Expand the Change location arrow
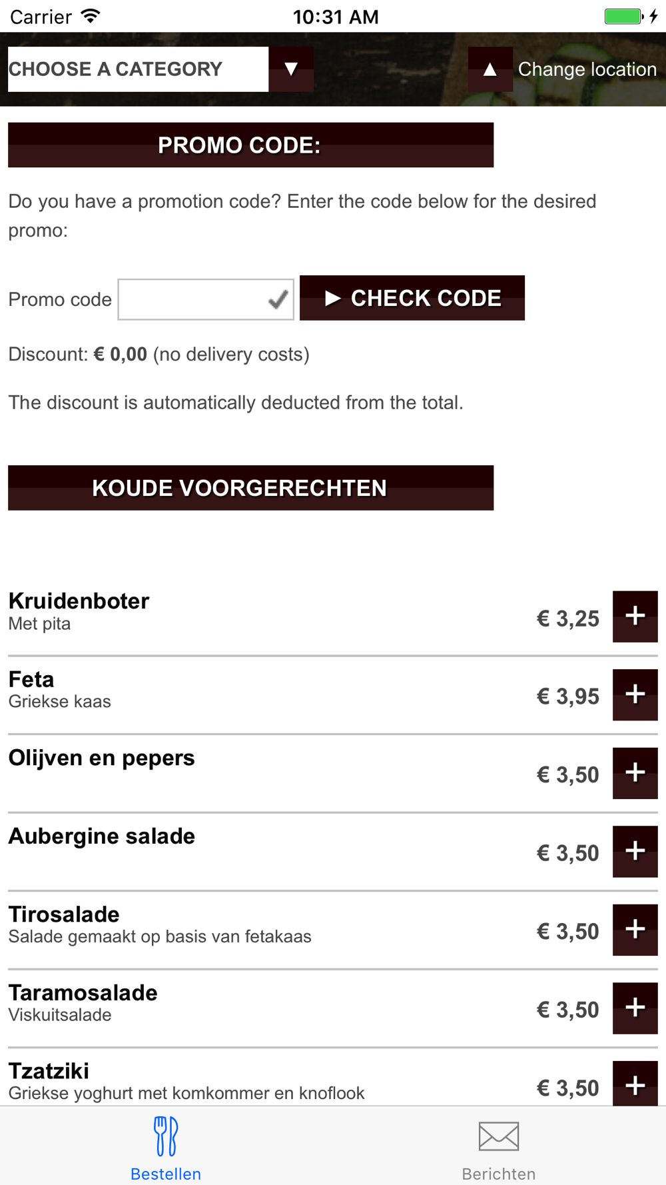Image resolution: width=666 pixels, height=1185 pixels. pyautogui.click(x=490, y=69)
